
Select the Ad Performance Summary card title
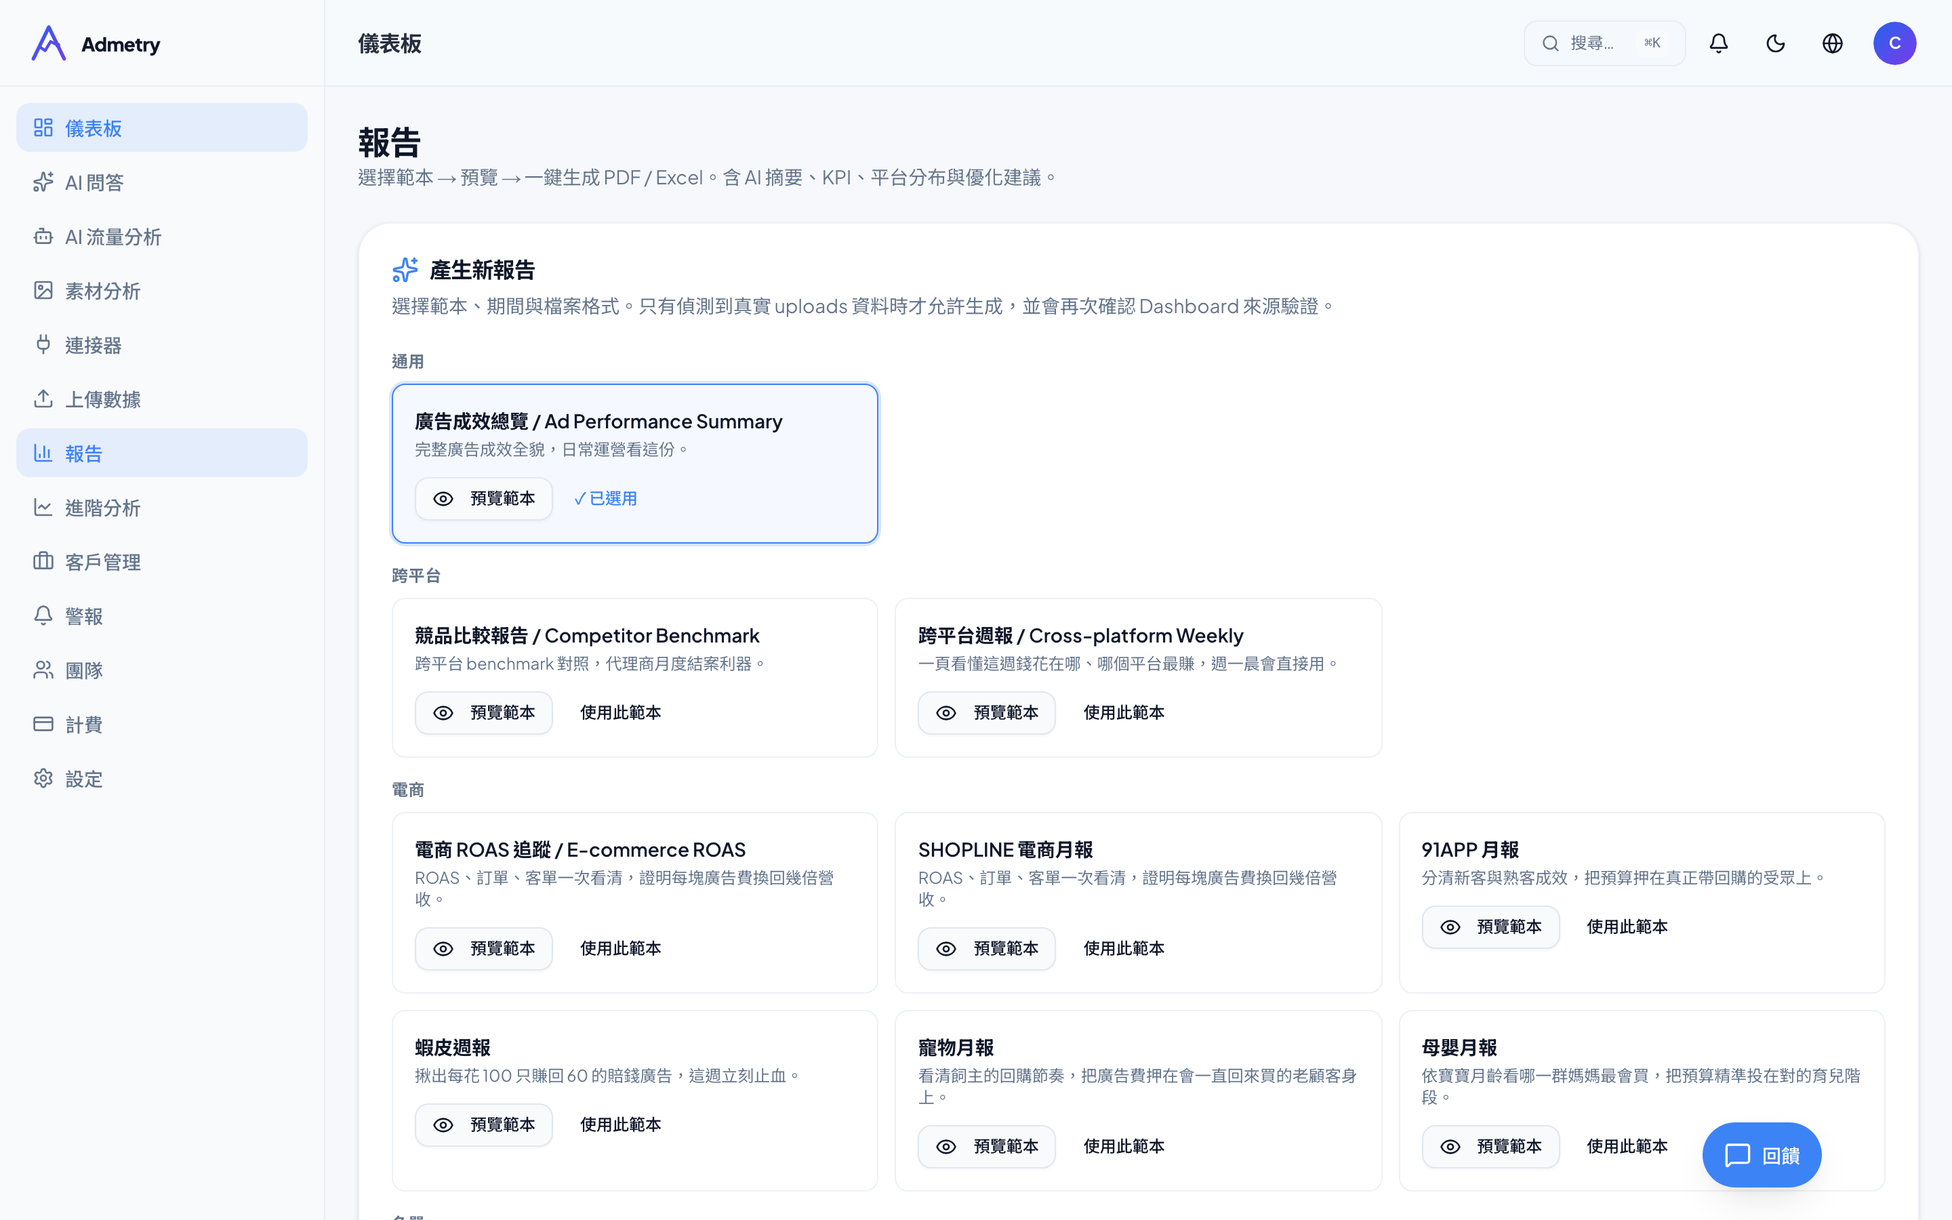[598, 421]
